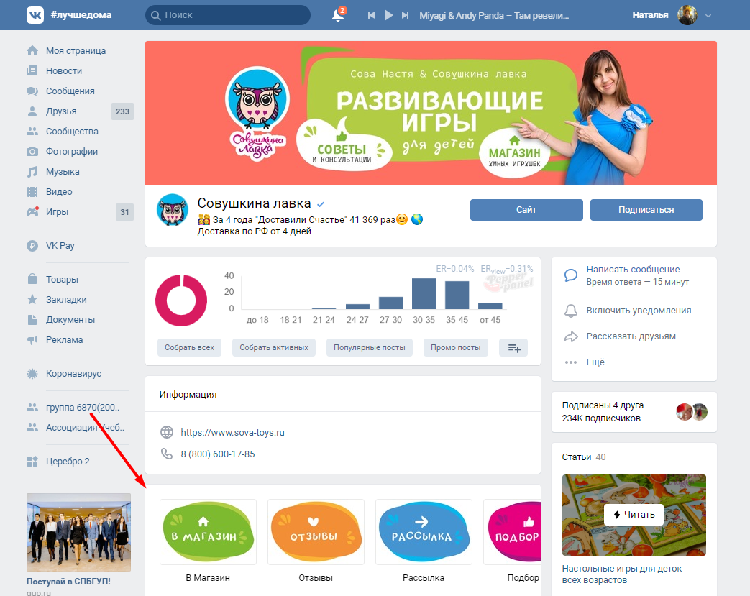This screenshot has width=750, height=596.
Task: Click the Документы file icon
Action: click(32, 319)
